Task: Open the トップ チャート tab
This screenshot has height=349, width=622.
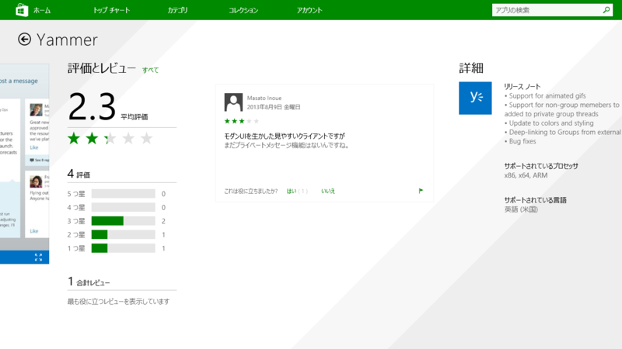Action: [111, 10]
